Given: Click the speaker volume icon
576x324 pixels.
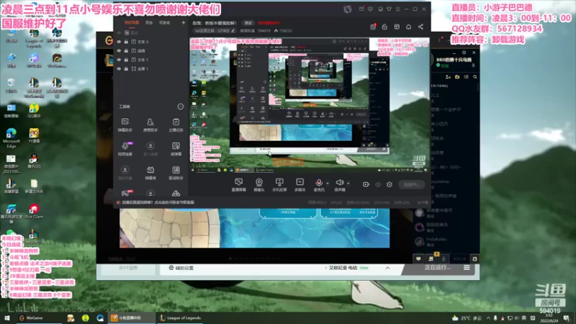Looking at the screenshot, I should [340, 183].
